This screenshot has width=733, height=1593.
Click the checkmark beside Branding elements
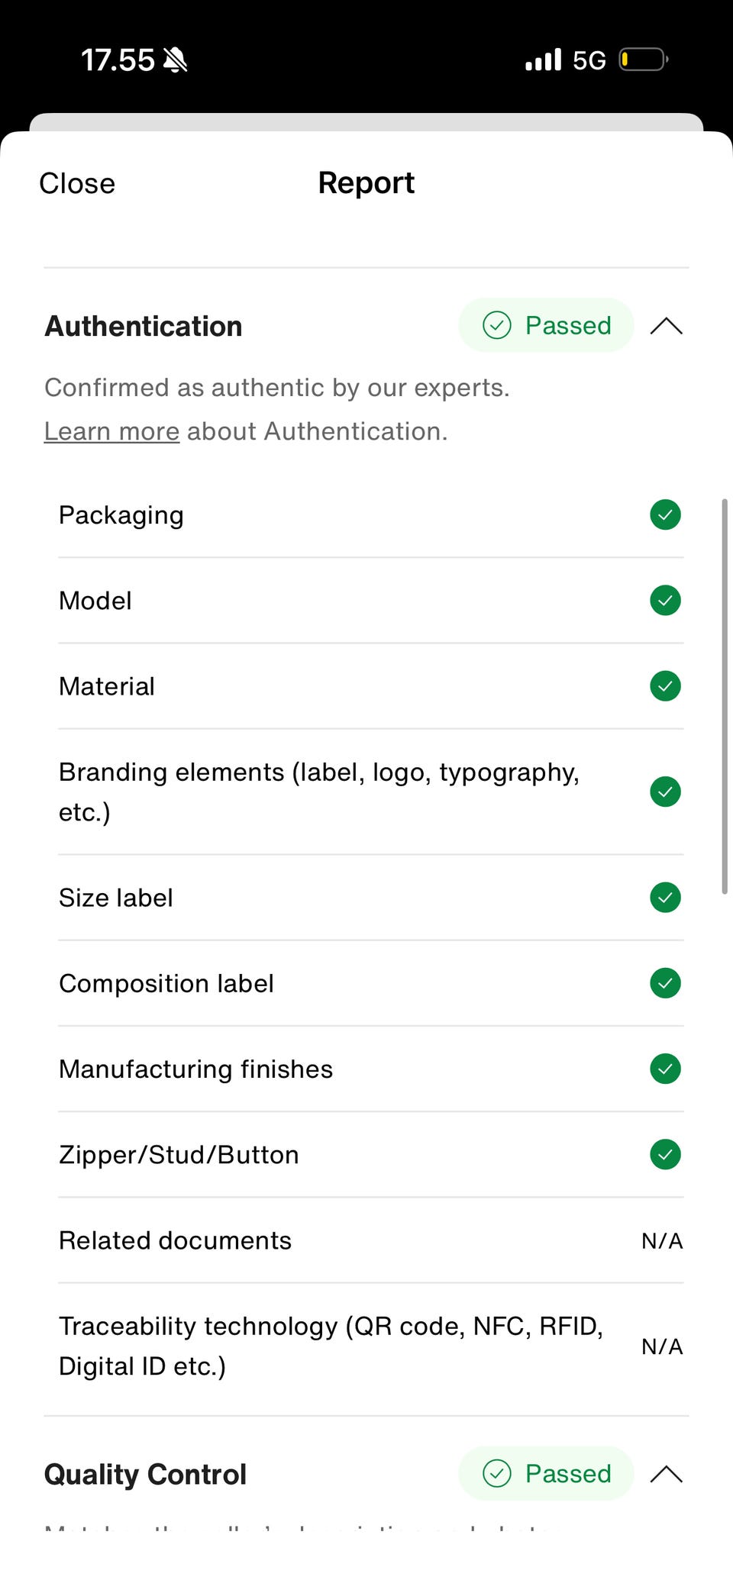click(665, 792)
